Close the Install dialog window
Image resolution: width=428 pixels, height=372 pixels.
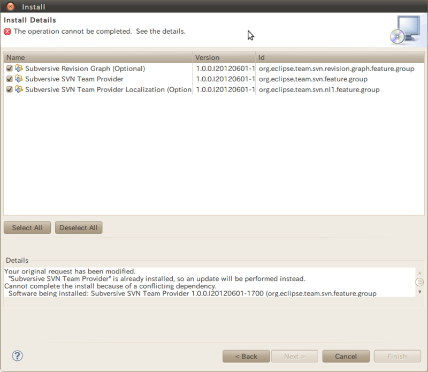coord(10,6)
